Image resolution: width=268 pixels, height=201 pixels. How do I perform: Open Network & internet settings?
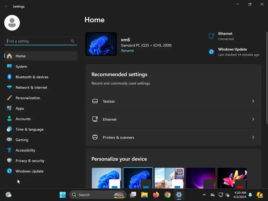pyautogui.click(x=41, y=87)
